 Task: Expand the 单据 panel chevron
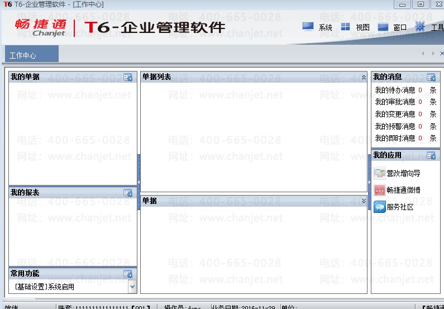[x=364, y=201]
